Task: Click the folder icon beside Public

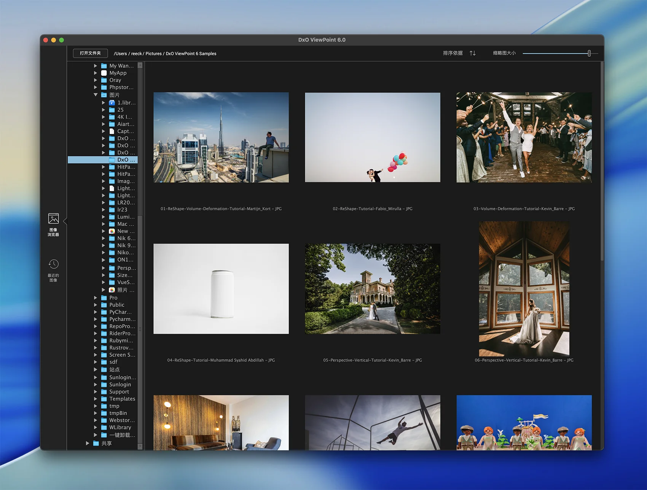Action: pos(104,305)
